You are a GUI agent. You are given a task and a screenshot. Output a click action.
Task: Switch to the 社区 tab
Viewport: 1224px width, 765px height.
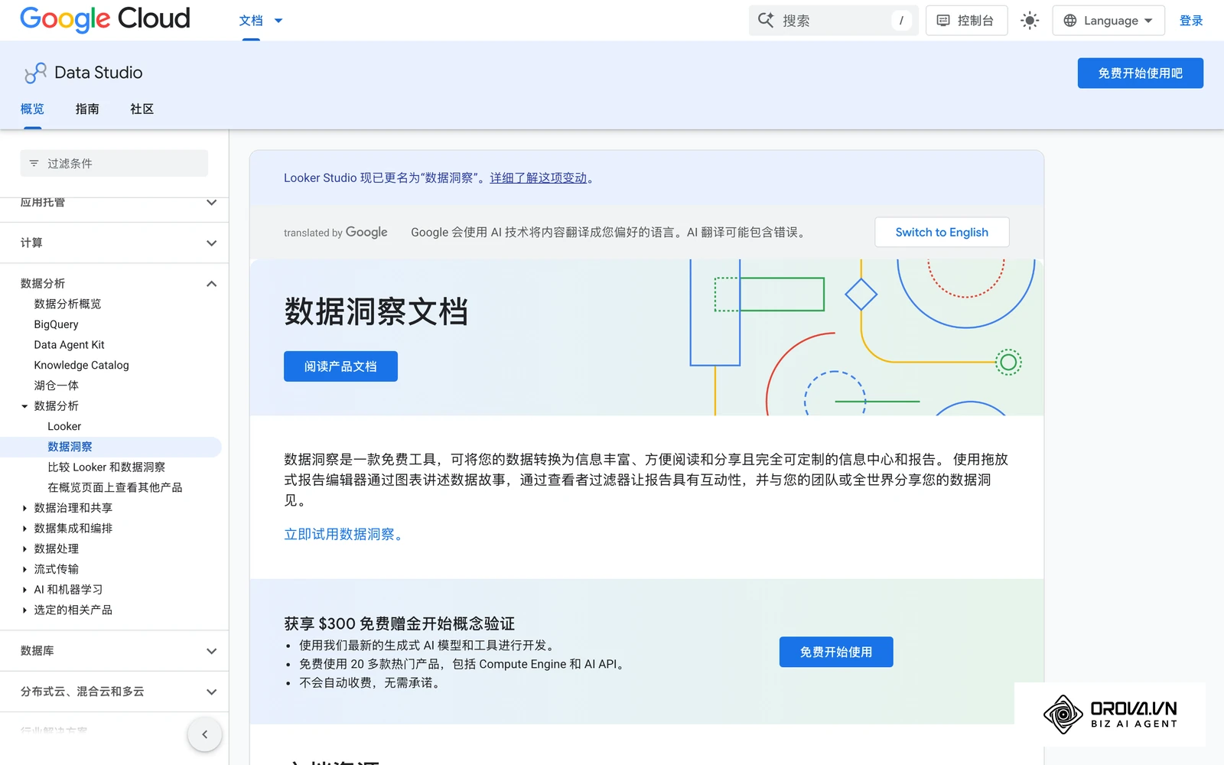coord(142,109)
